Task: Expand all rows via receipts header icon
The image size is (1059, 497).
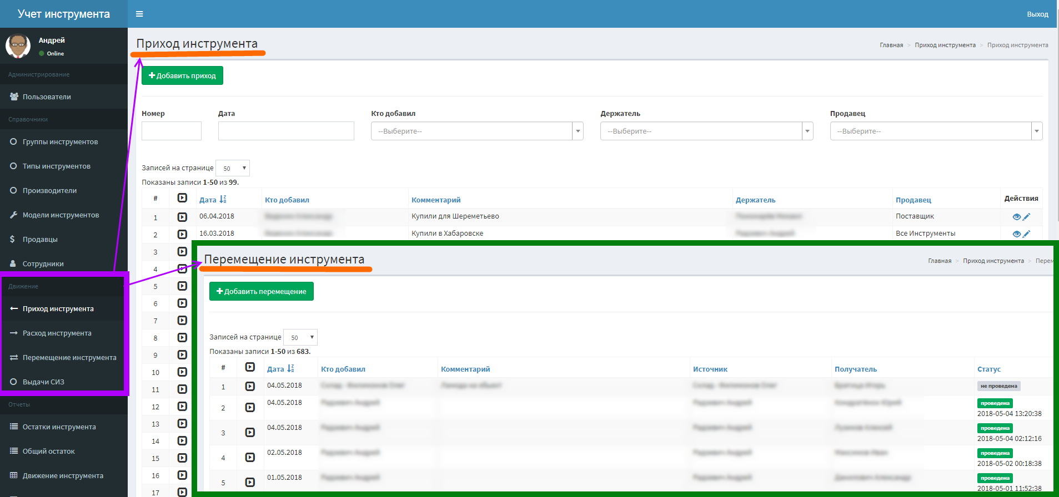Action: (182, 198)
